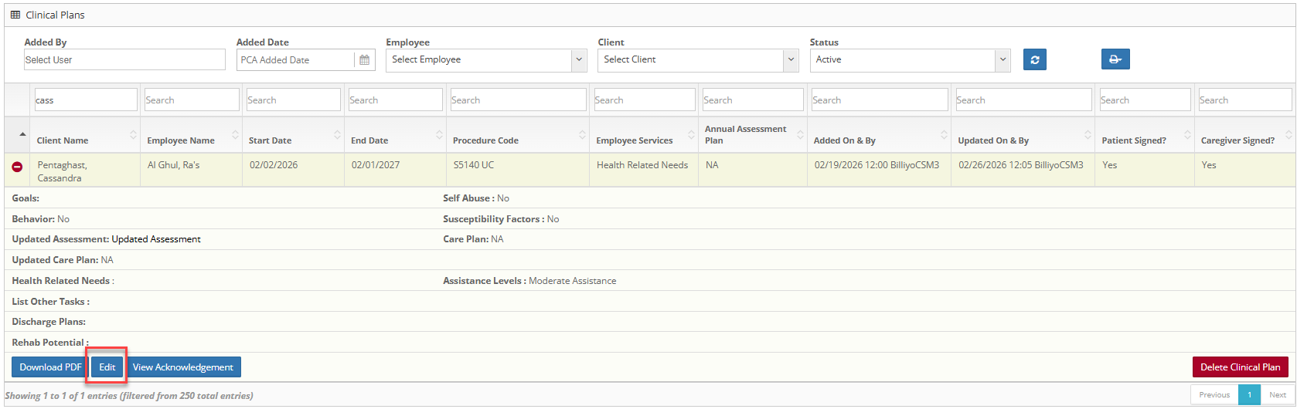Click the blue refresh icon button

(1034, 59)
